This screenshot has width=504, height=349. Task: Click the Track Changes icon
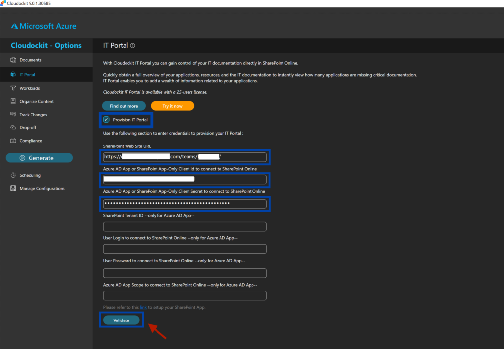pyautogui.click(x=13, y=115)
